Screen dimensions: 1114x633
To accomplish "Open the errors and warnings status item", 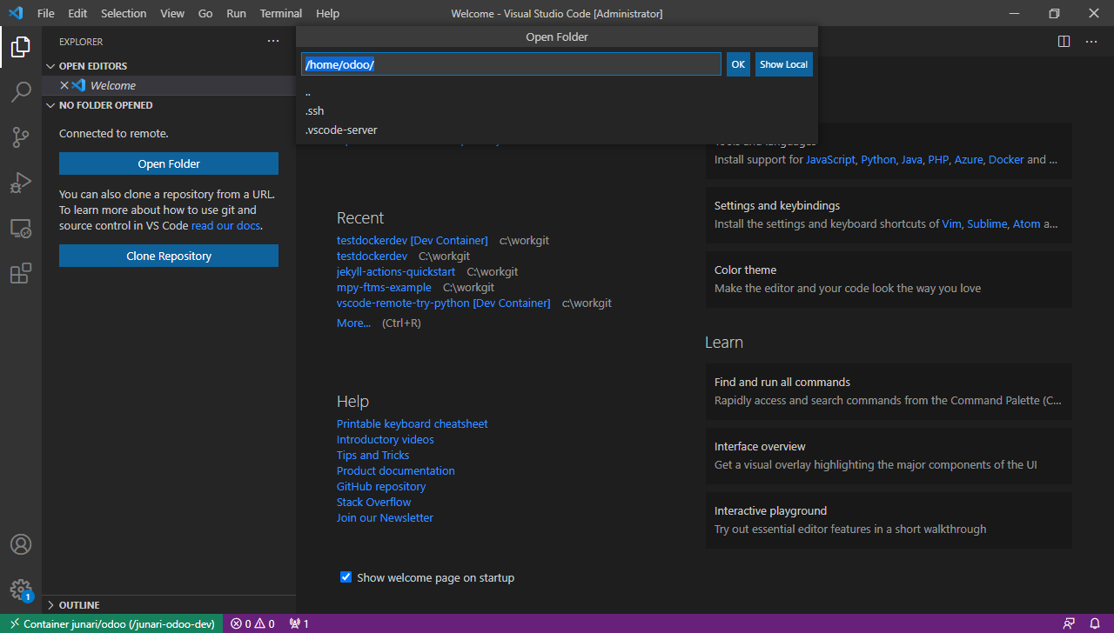I will click(252, 623).
